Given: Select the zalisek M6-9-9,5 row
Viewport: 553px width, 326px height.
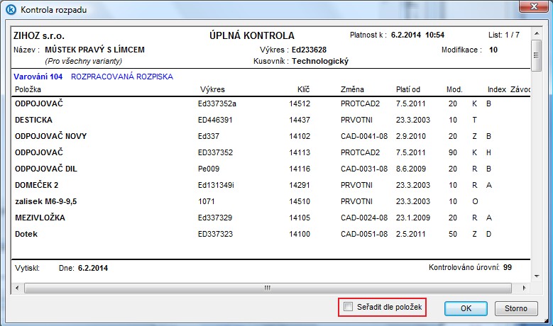Looking at the screenshot, I should tap(271, 202).
